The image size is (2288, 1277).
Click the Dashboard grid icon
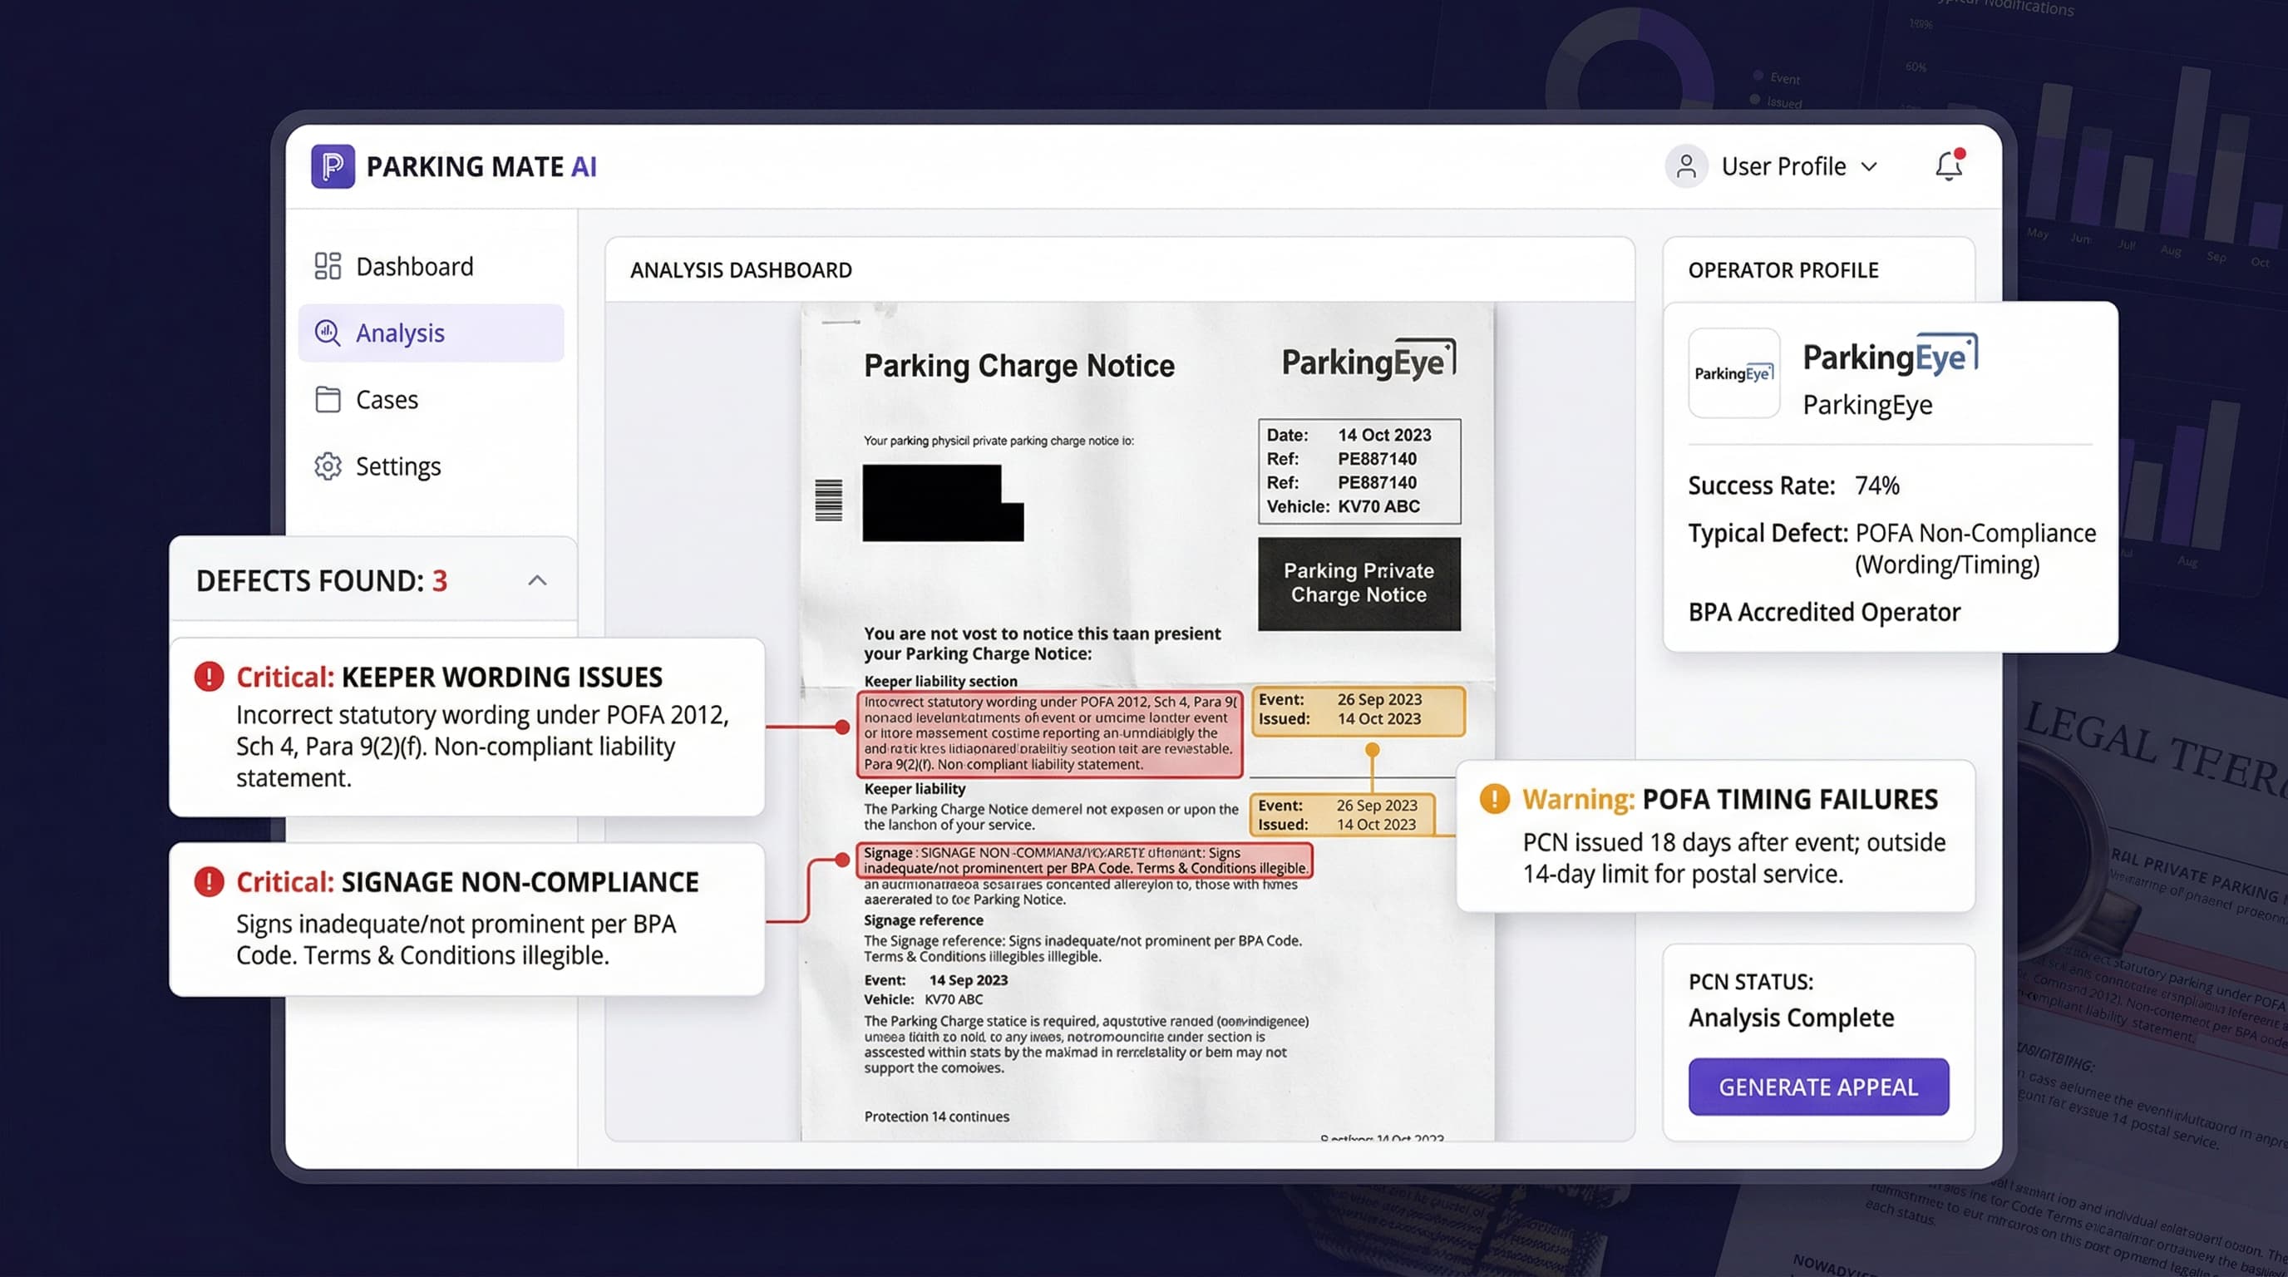coord(328,265)
